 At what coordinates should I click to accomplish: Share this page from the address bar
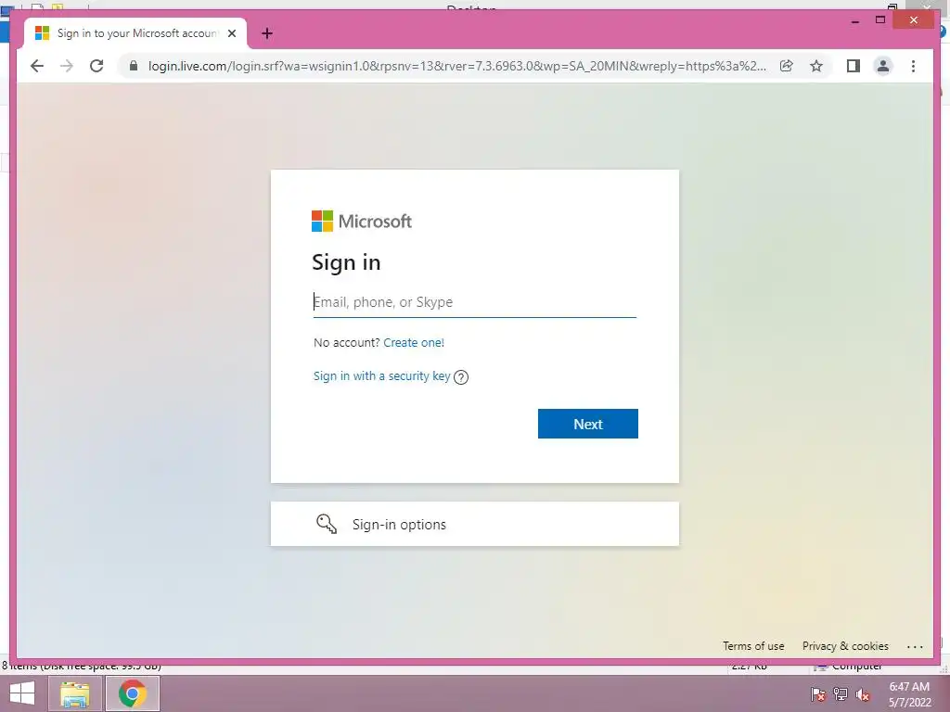point(787,66)
